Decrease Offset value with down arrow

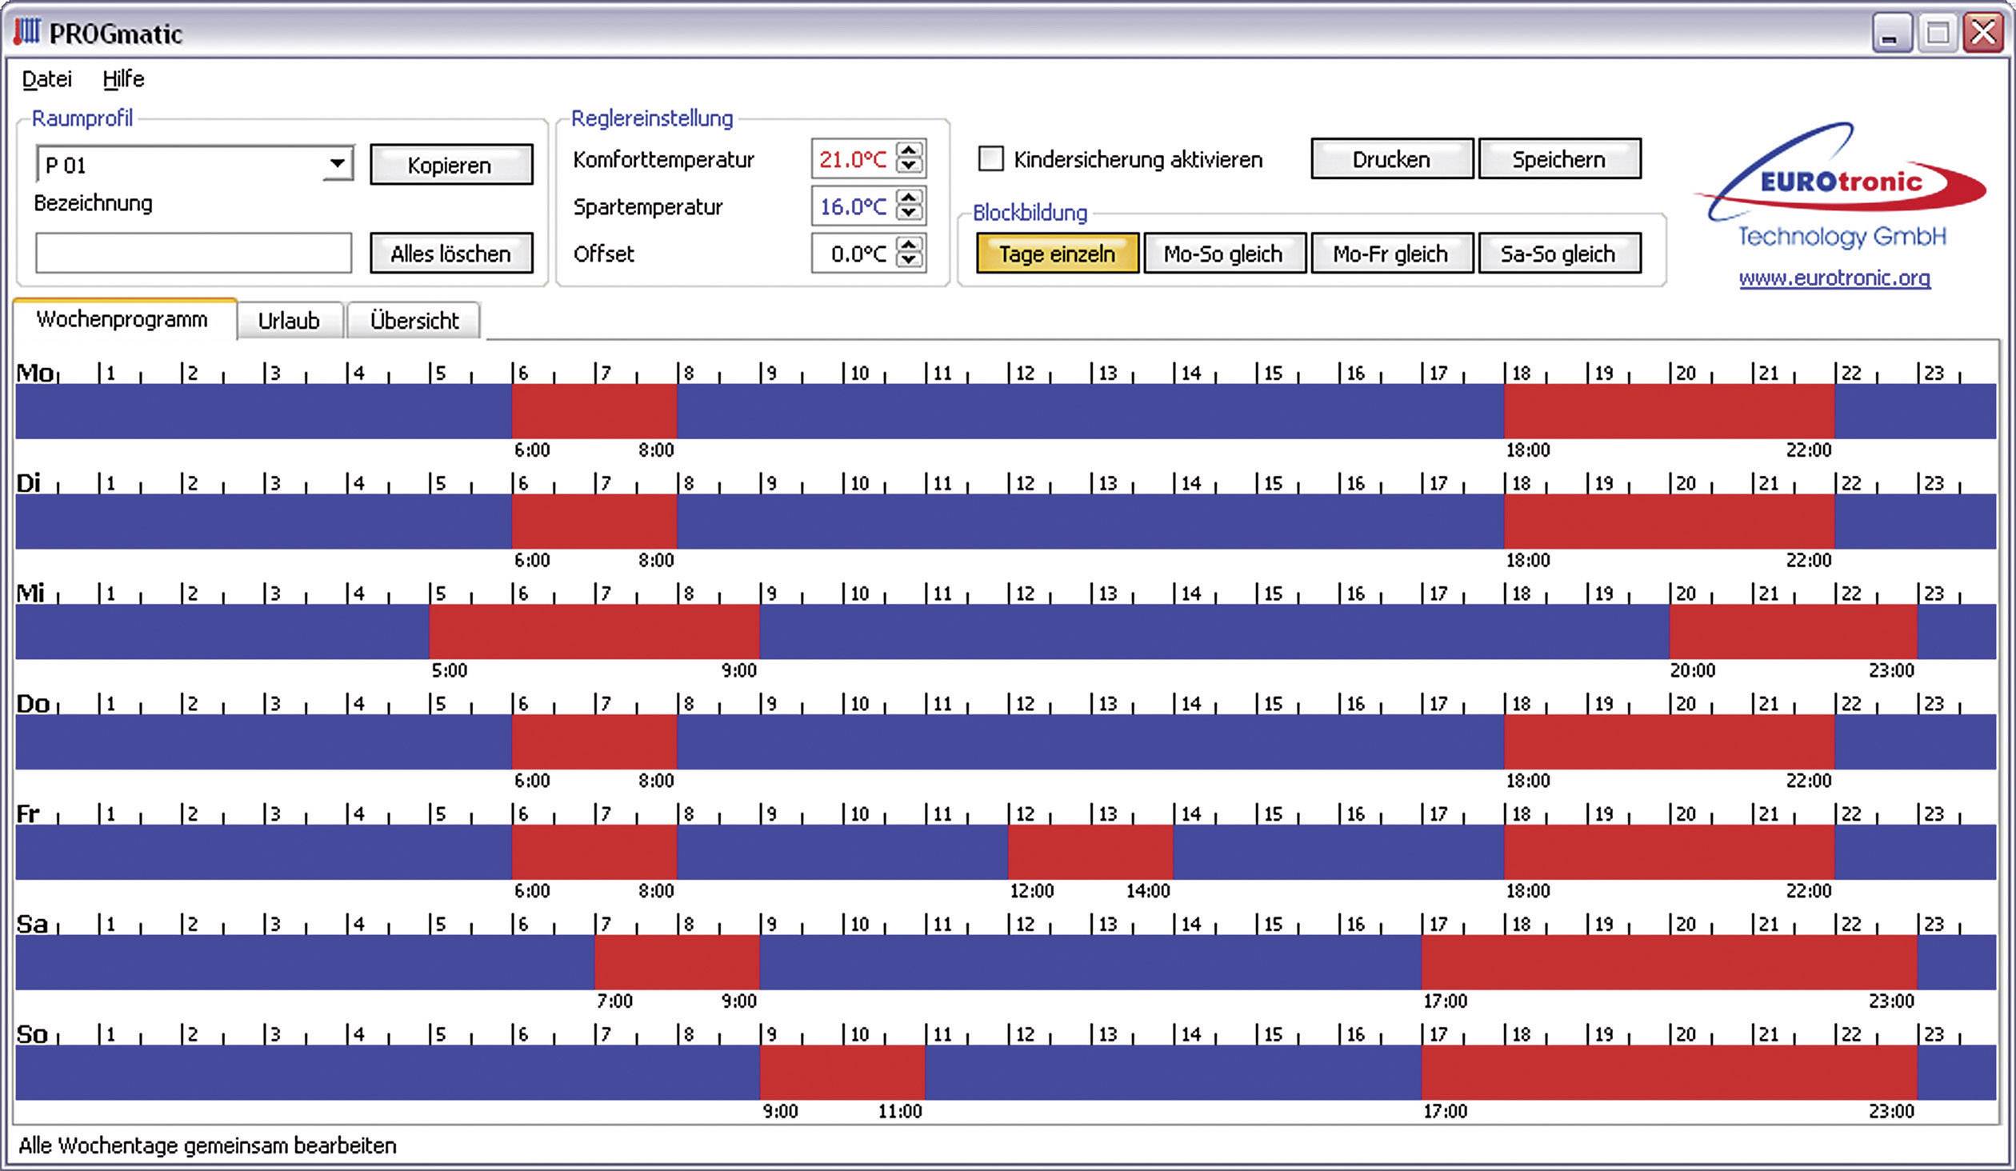pyautogui.click(x=908, y=260)
